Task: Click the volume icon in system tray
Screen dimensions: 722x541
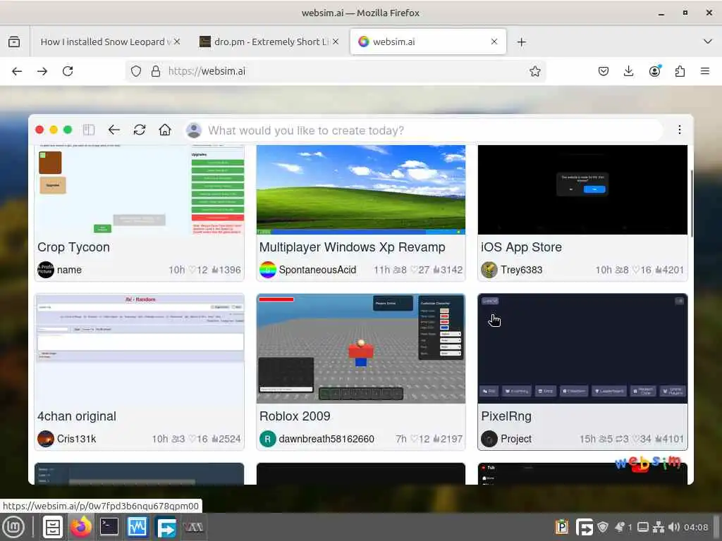Action: [674, 527]
